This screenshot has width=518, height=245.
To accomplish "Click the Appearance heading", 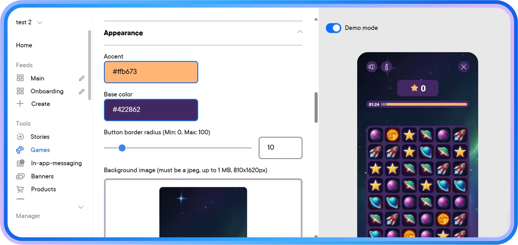I will tap(123, 33).
